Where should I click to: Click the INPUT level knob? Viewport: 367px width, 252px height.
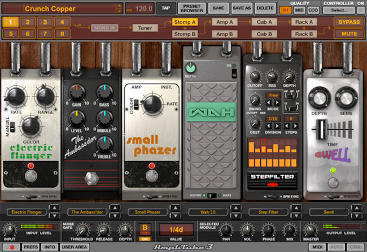click(10, 230)
